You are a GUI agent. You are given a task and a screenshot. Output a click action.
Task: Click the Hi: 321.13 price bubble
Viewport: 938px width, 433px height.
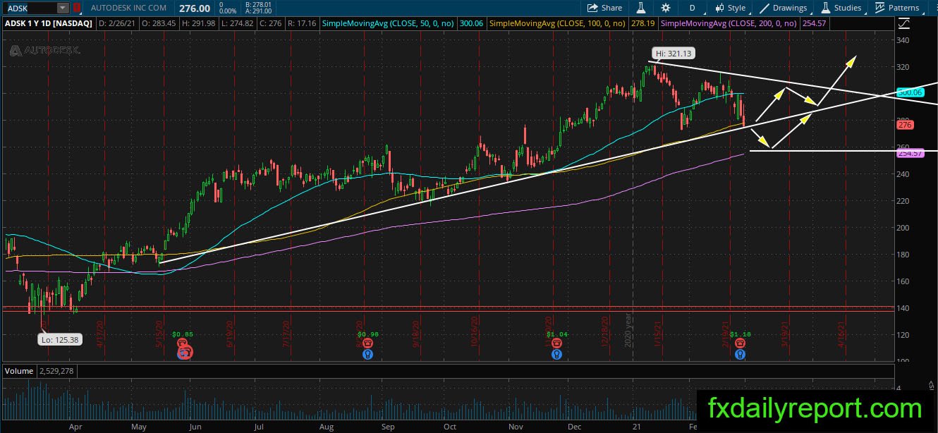click(673, 54)
